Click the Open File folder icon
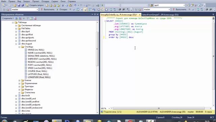The width and height of the screenshot is (216, 122). pyautogui.click(x=15, y=5)
